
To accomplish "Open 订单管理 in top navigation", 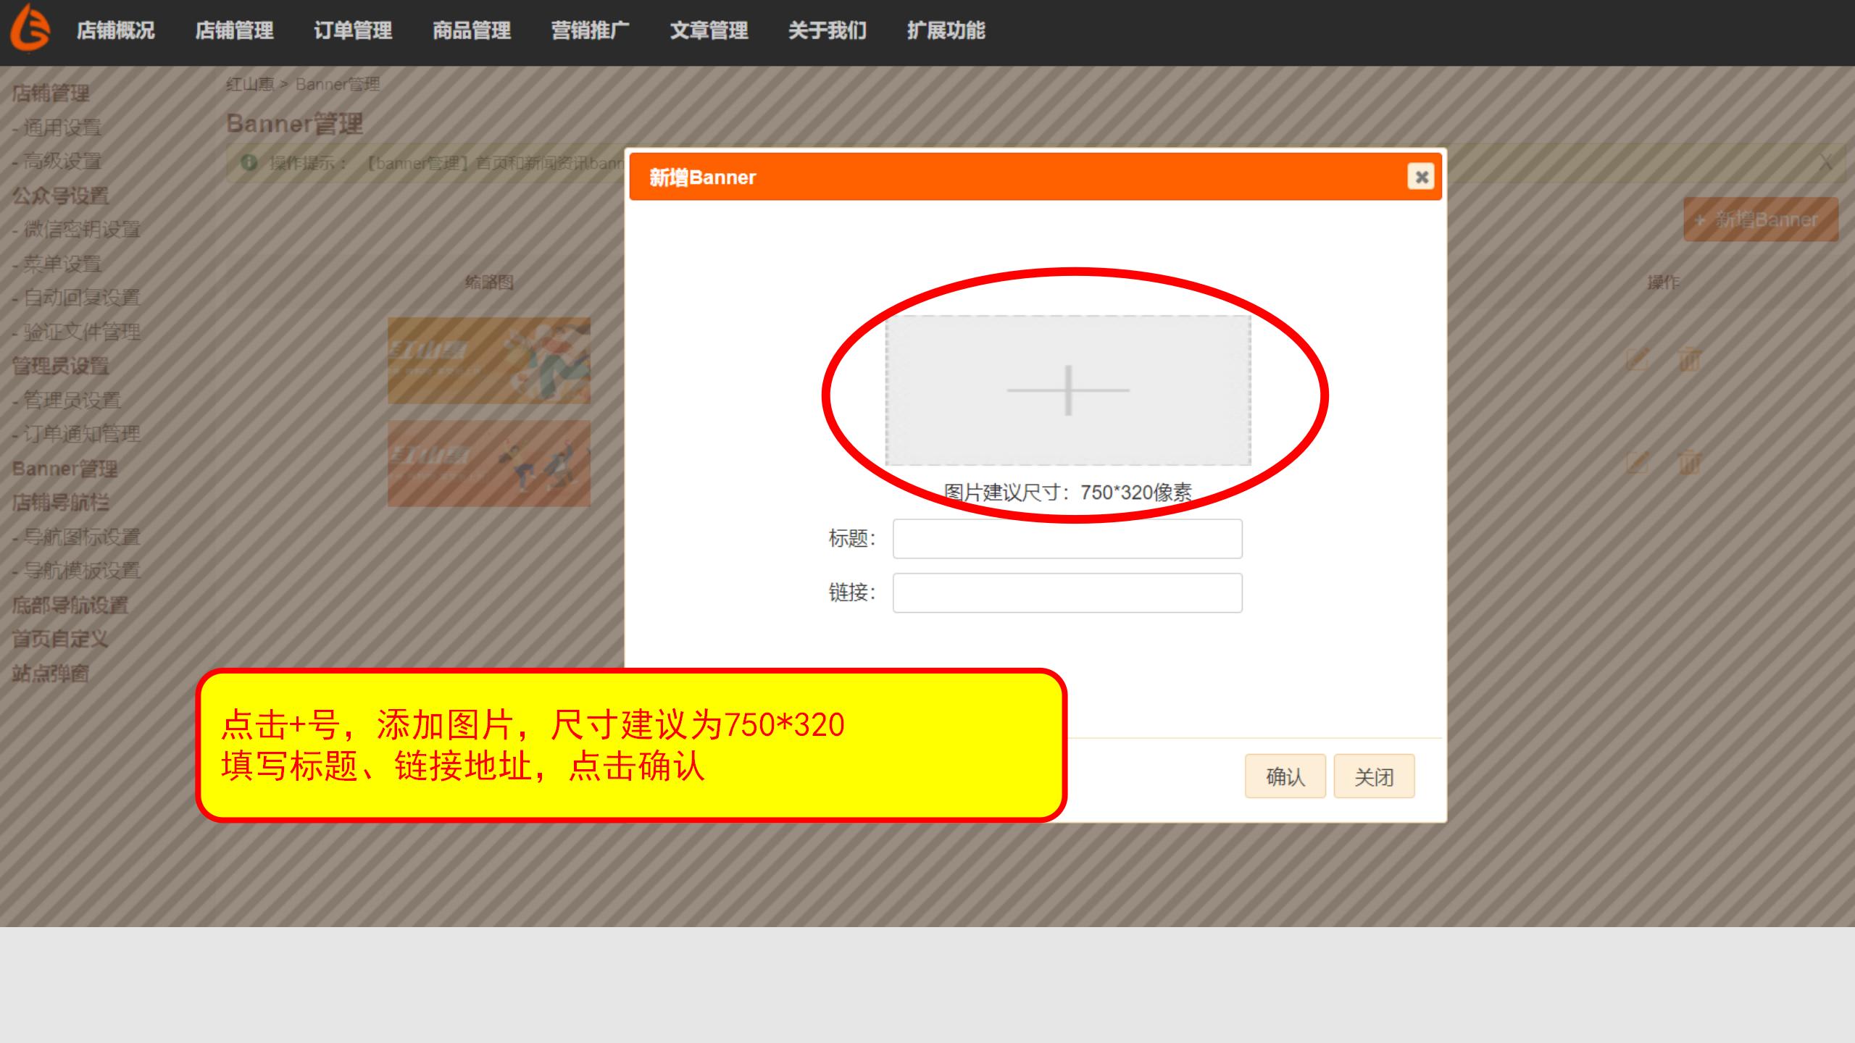I will [x=353, y=30].
